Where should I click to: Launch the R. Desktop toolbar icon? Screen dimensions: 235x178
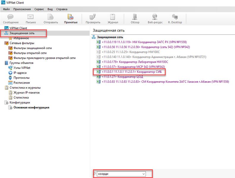[x=175, y=17]
